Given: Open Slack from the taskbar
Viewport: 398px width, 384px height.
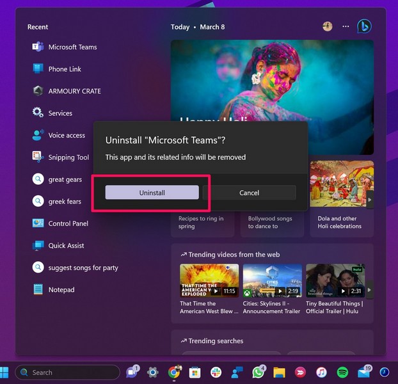Looking at the screenshot, I should [216, 372].
